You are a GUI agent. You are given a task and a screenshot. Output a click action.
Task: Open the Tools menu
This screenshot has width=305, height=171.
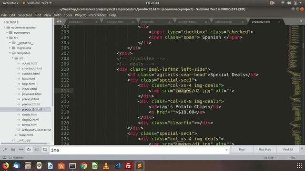pyautogui.click(x=68, y=15)
